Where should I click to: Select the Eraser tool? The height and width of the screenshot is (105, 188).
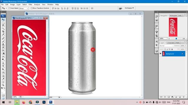3,50
